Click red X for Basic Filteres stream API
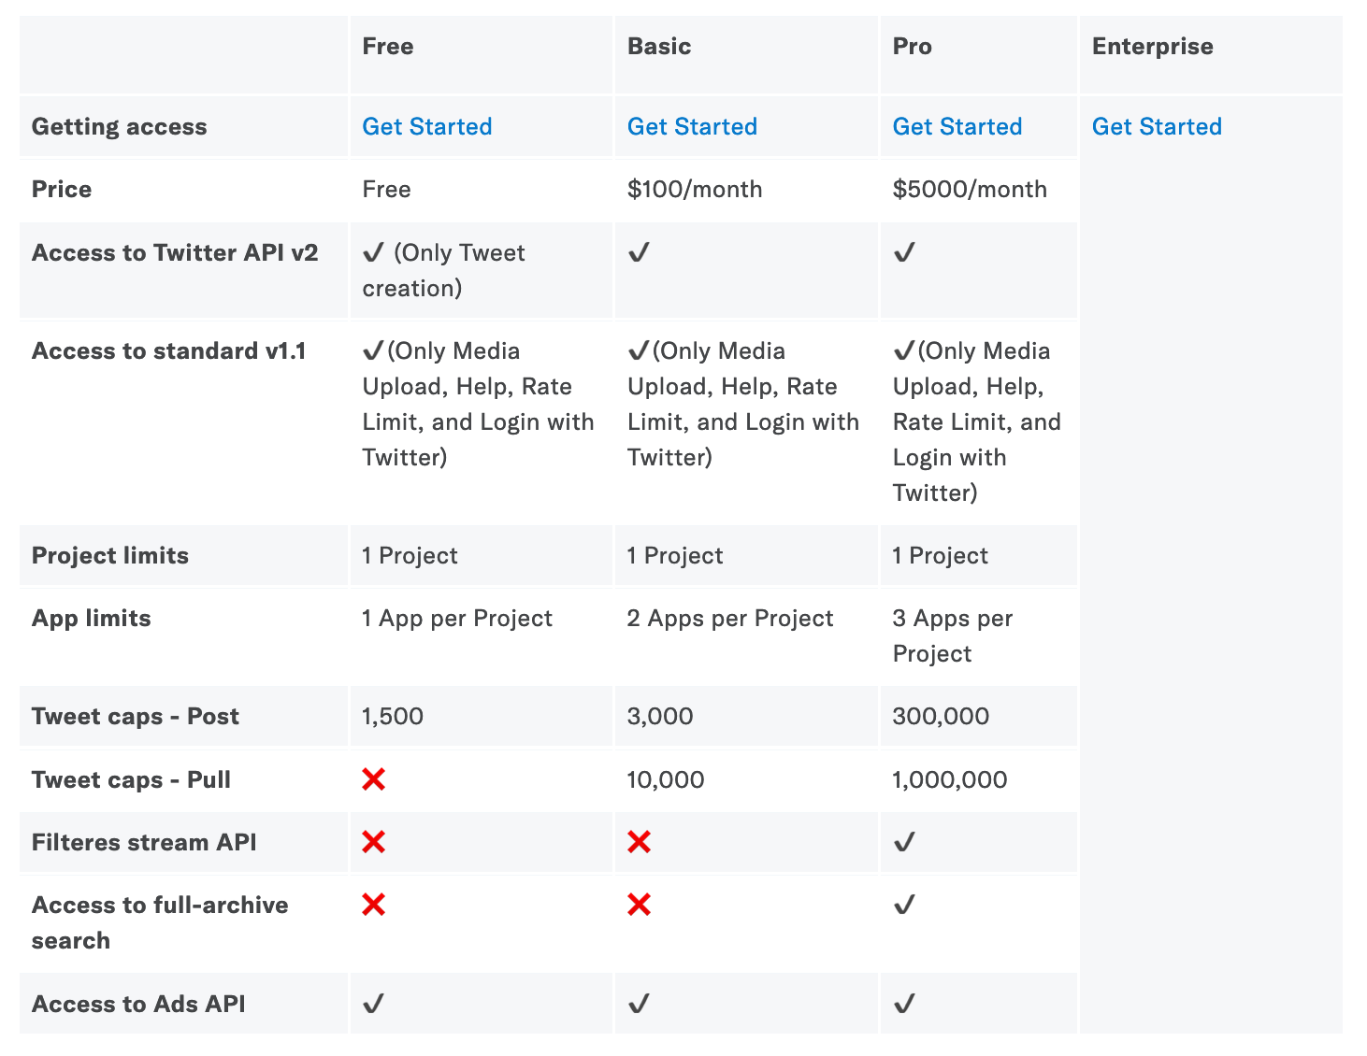1367x1056 pixels. point(640,842)
